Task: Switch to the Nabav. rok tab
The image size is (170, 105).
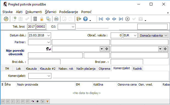Action: [66, 69]
